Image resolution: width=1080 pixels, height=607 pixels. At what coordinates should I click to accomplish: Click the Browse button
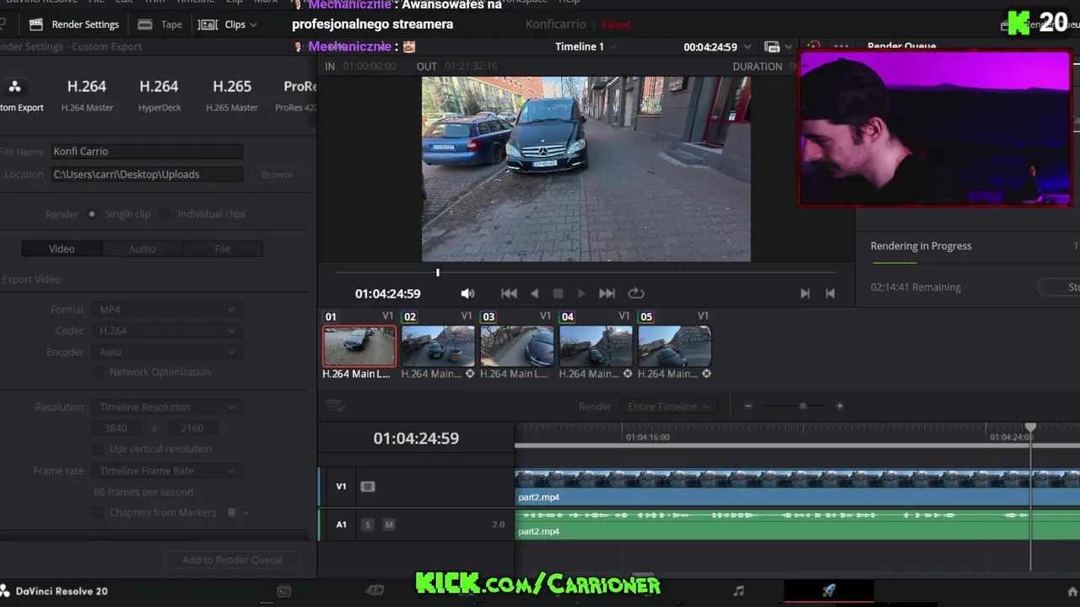(277, 175)
